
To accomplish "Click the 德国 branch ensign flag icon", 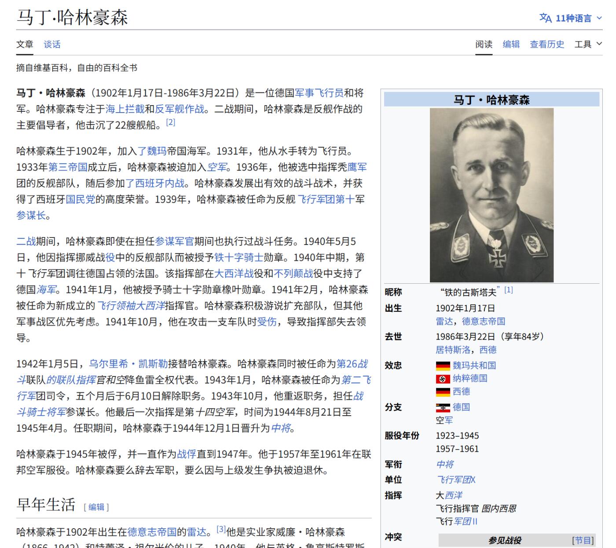I will 443,408.
